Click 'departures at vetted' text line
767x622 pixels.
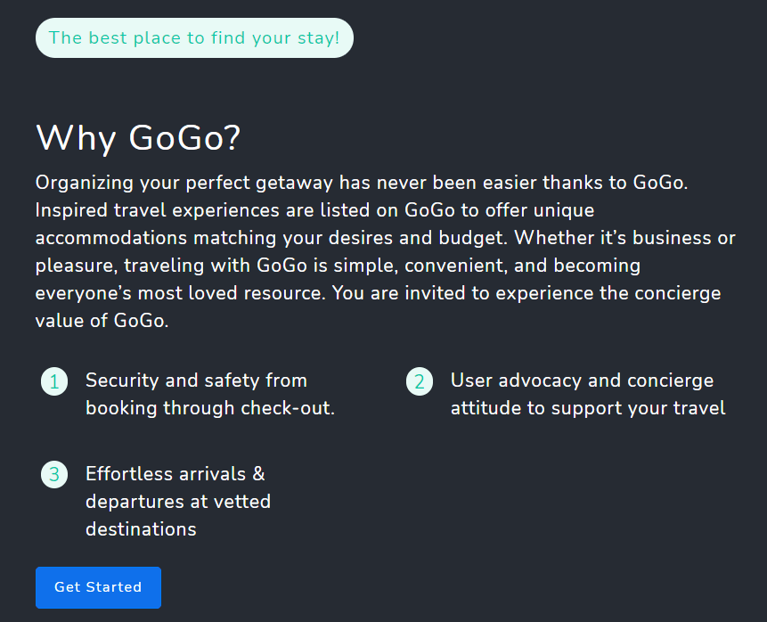[178, 502]
